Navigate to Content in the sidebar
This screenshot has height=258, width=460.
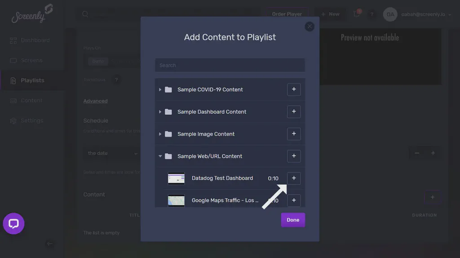31,100
